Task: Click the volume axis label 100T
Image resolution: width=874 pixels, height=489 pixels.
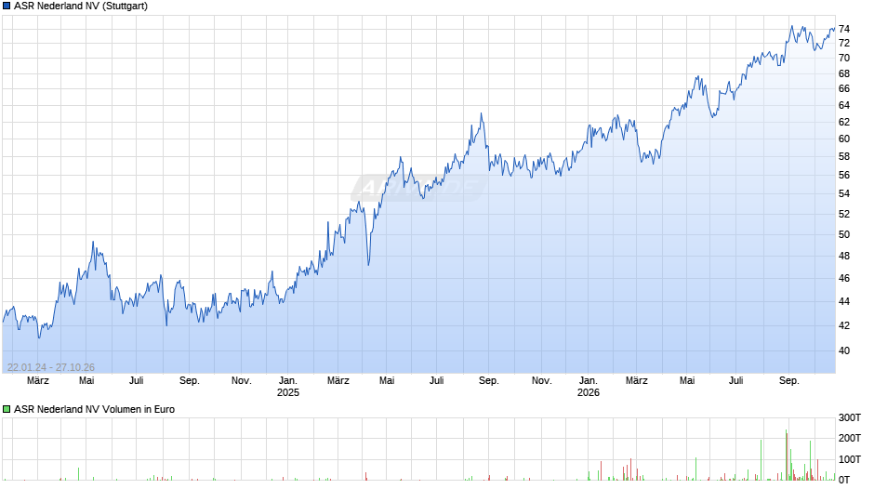Action: click(850, 459)
